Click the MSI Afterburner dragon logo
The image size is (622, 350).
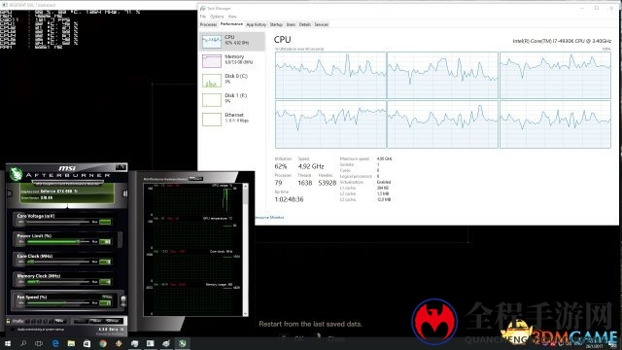[16, 173]
